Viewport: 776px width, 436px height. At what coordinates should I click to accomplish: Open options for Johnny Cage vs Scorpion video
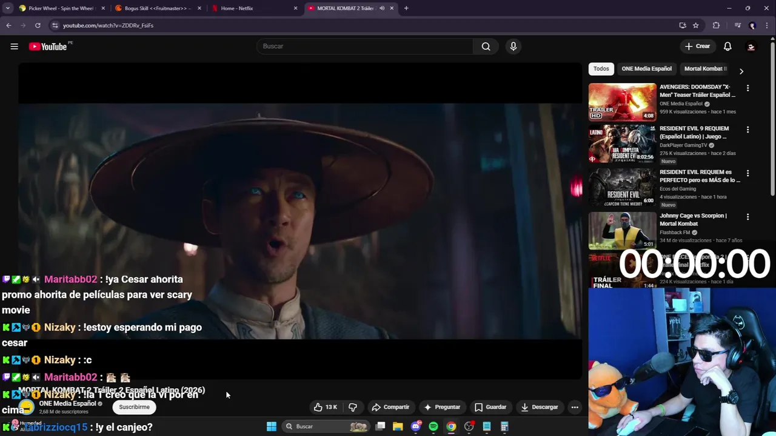point(748,217)
